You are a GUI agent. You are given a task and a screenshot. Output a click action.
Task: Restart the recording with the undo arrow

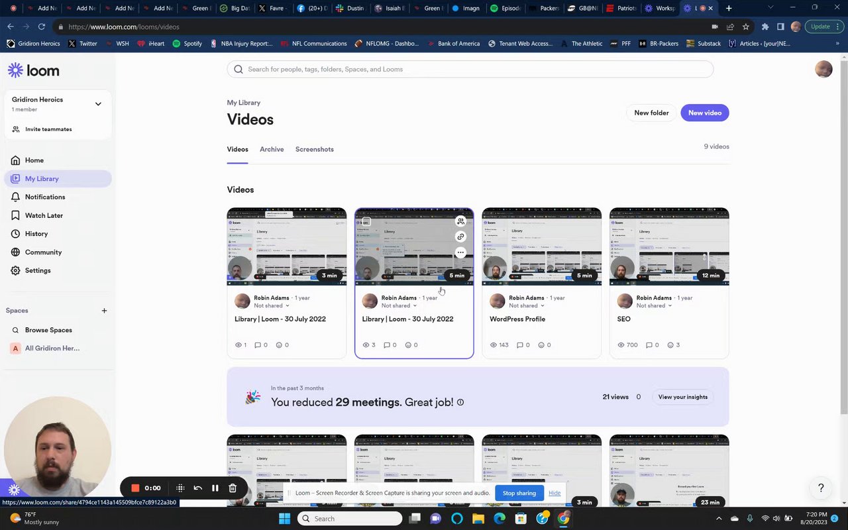(197, 488)
